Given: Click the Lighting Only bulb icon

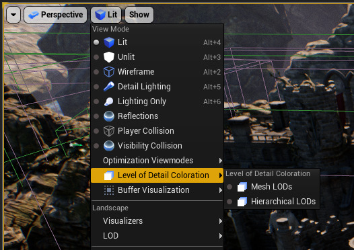Looking at the screenshot, I should (x=109, y=101).
